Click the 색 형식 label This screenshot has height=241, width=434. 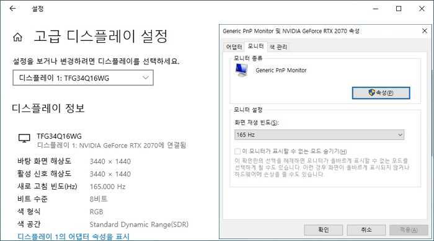[x=29, y=212]
